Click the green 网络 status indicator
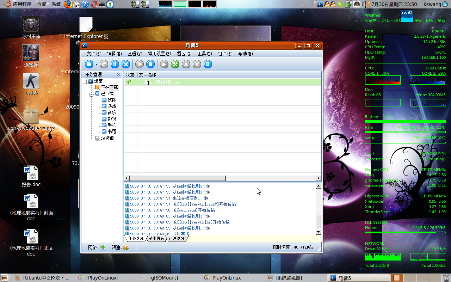This screenshot has height=282, width=451. [103, 247]
